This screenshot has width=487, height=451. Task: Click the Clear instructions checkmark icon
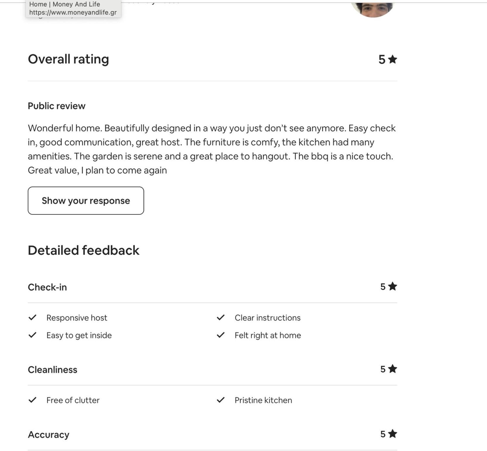(x=221, y=317)
